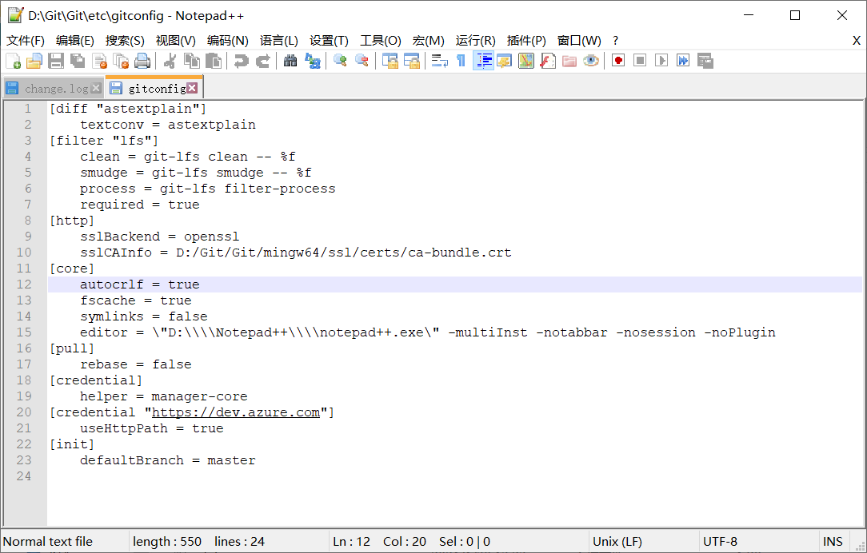Open the 宏(M) menu
This screenshot has height=553, width=867.
coord(429,40)
